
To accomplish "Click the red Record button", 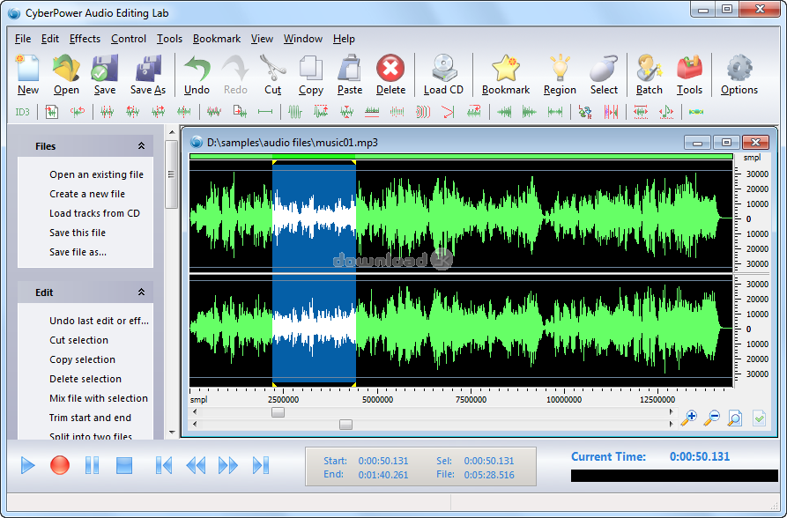I will point(60,465).
